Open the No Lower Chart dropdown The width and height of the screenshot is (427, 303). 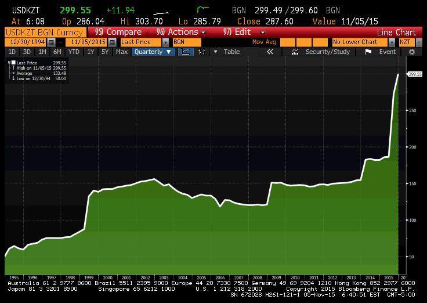[392, 42]
